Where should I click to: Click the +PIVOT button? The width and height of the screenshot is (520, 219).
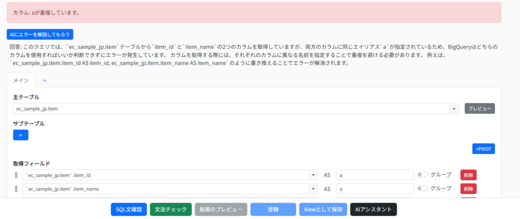[483, 149]
